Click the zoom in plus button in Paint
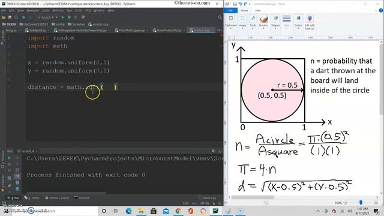Viewport: 384px width, 216px height. coord(376,203)
